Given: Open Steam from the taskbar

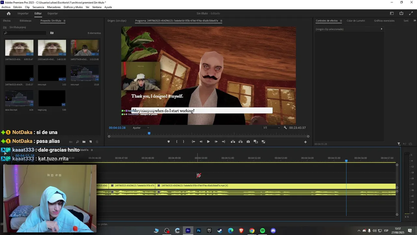Looking at the screenshot, I should tap(220, 231).
